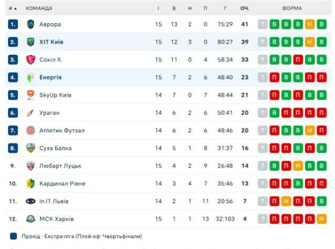
Task: Open the Енергія team link
Action: (x=51, y=77)
